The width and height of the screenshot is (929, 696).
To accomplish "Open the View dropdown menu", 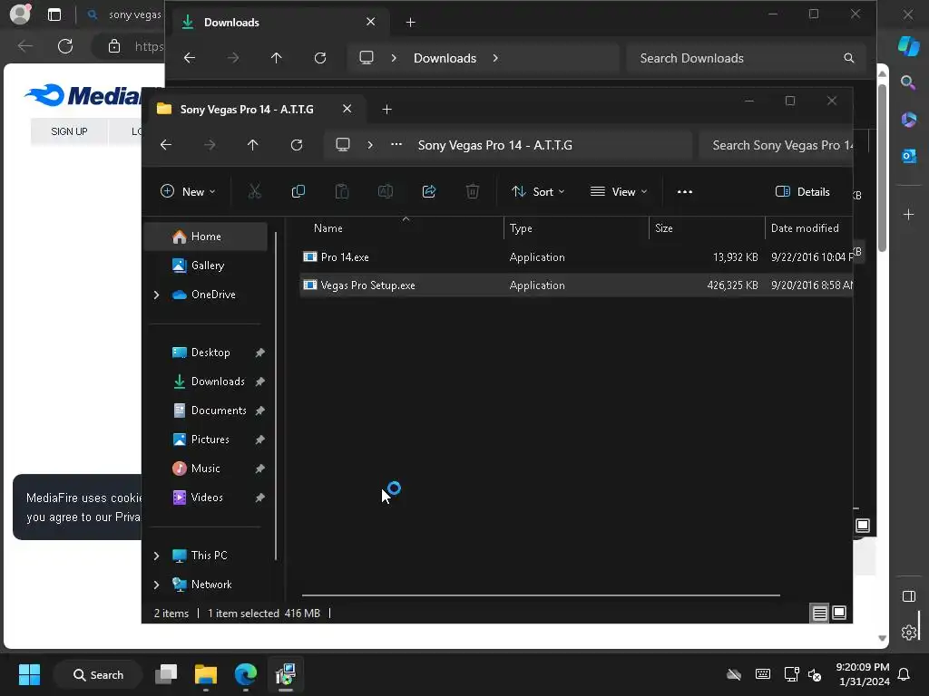I will [619, 192].
